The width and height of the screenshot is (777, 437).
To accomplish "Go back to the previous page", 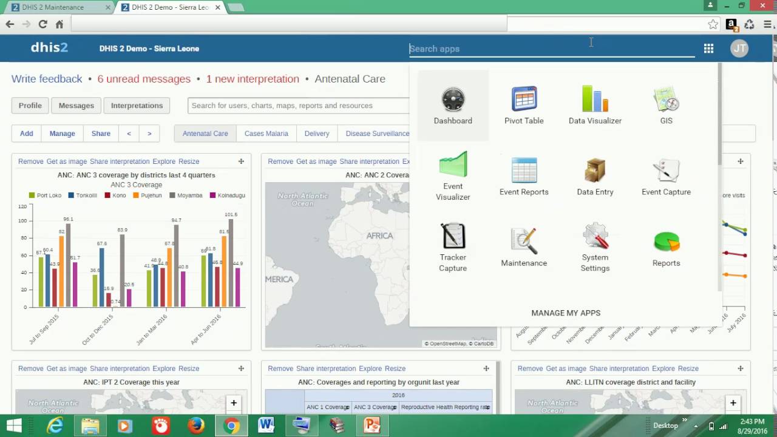I will pos(10,24).
